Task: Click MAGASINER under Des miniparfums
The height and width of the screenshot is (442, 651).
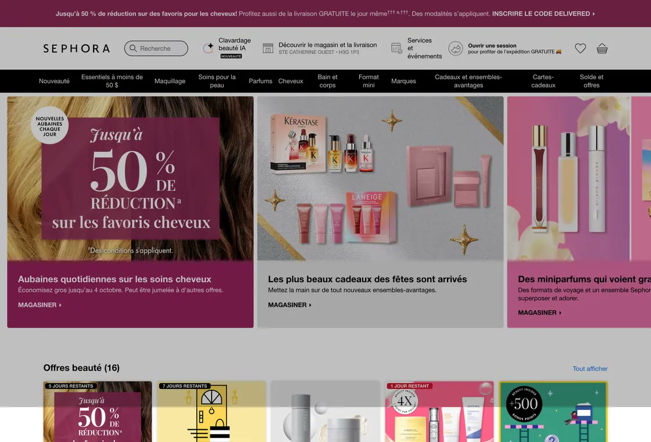Action: (x=539, y=312)
